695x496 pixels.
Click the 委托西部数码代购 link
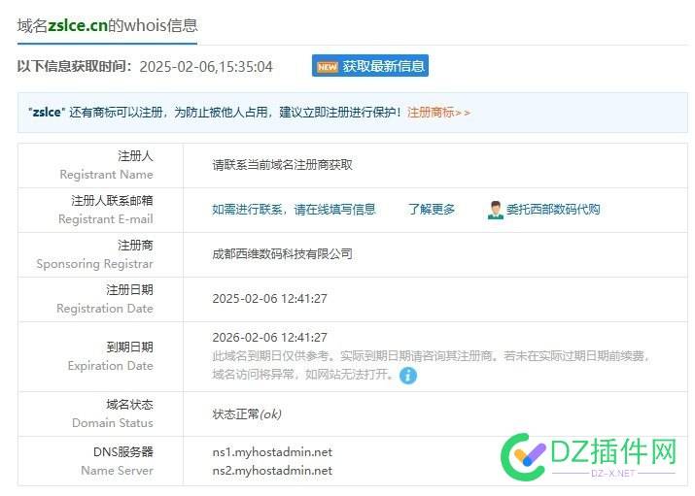(x=553, y=210)
